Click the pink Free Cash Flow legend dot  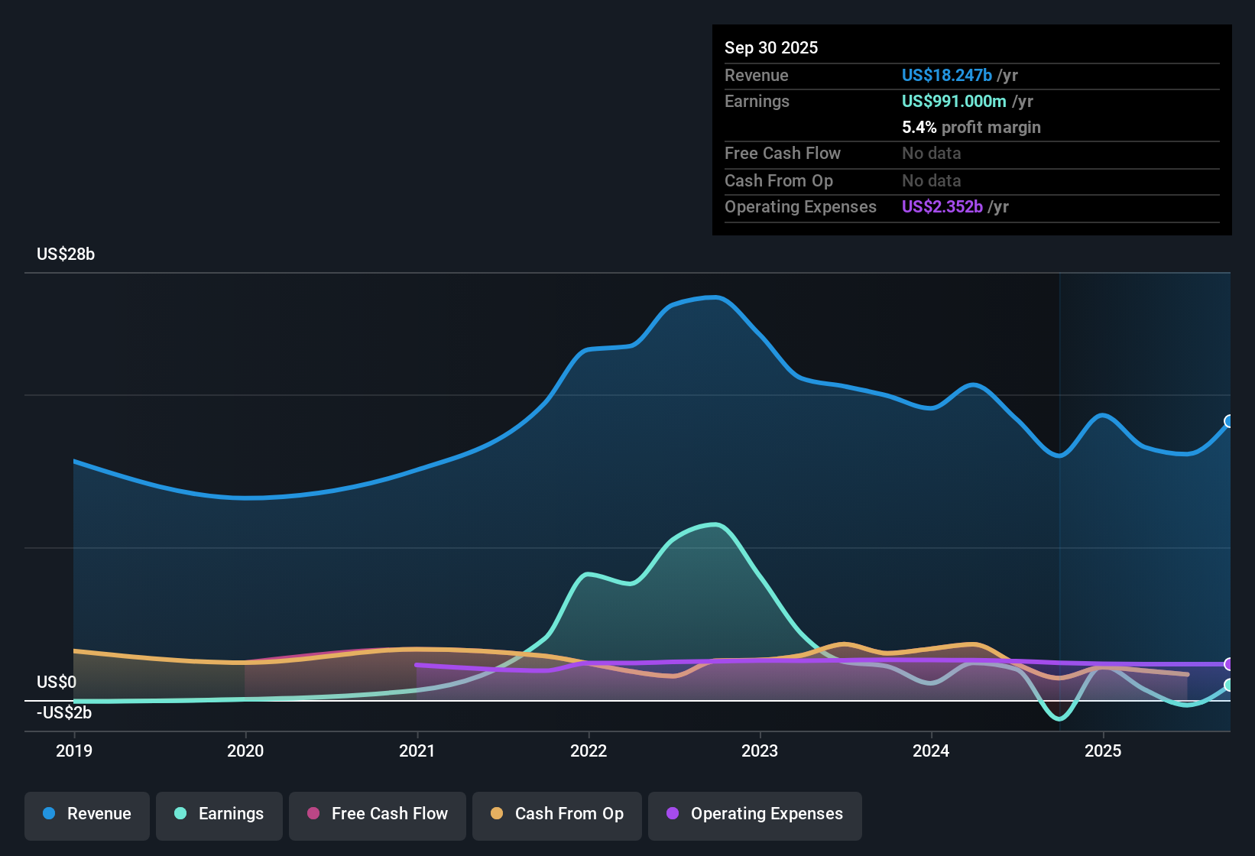(x=313, y=814)
